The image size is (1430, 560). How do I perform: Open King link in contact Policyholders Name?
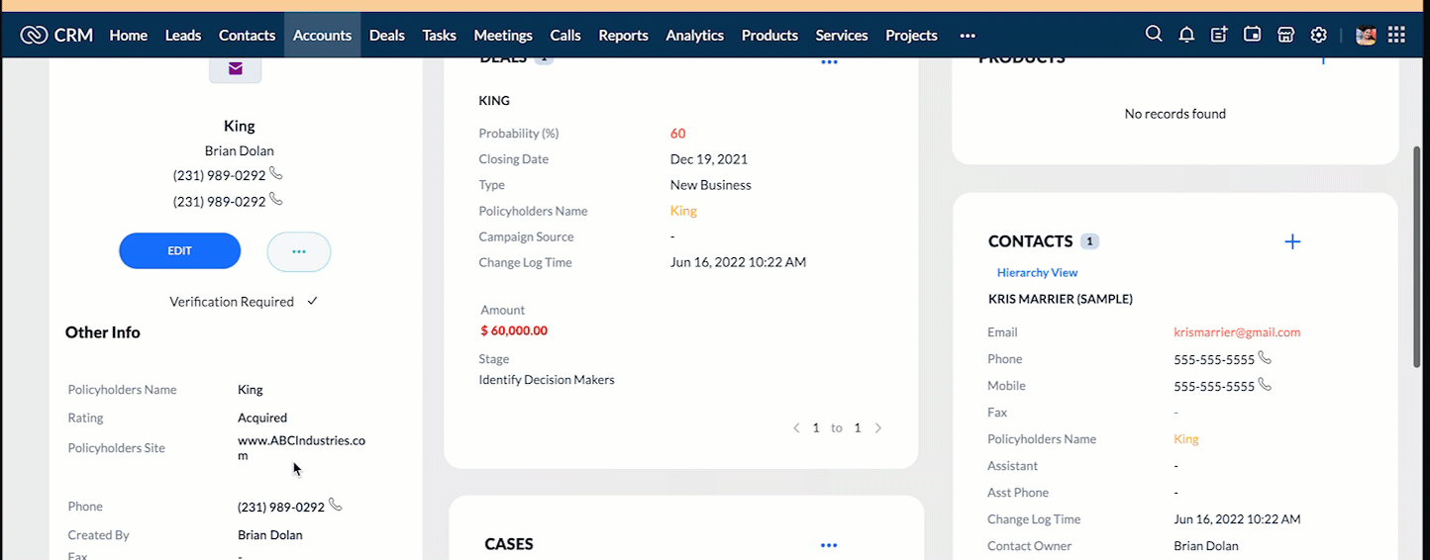click(x=1186, y=439)
